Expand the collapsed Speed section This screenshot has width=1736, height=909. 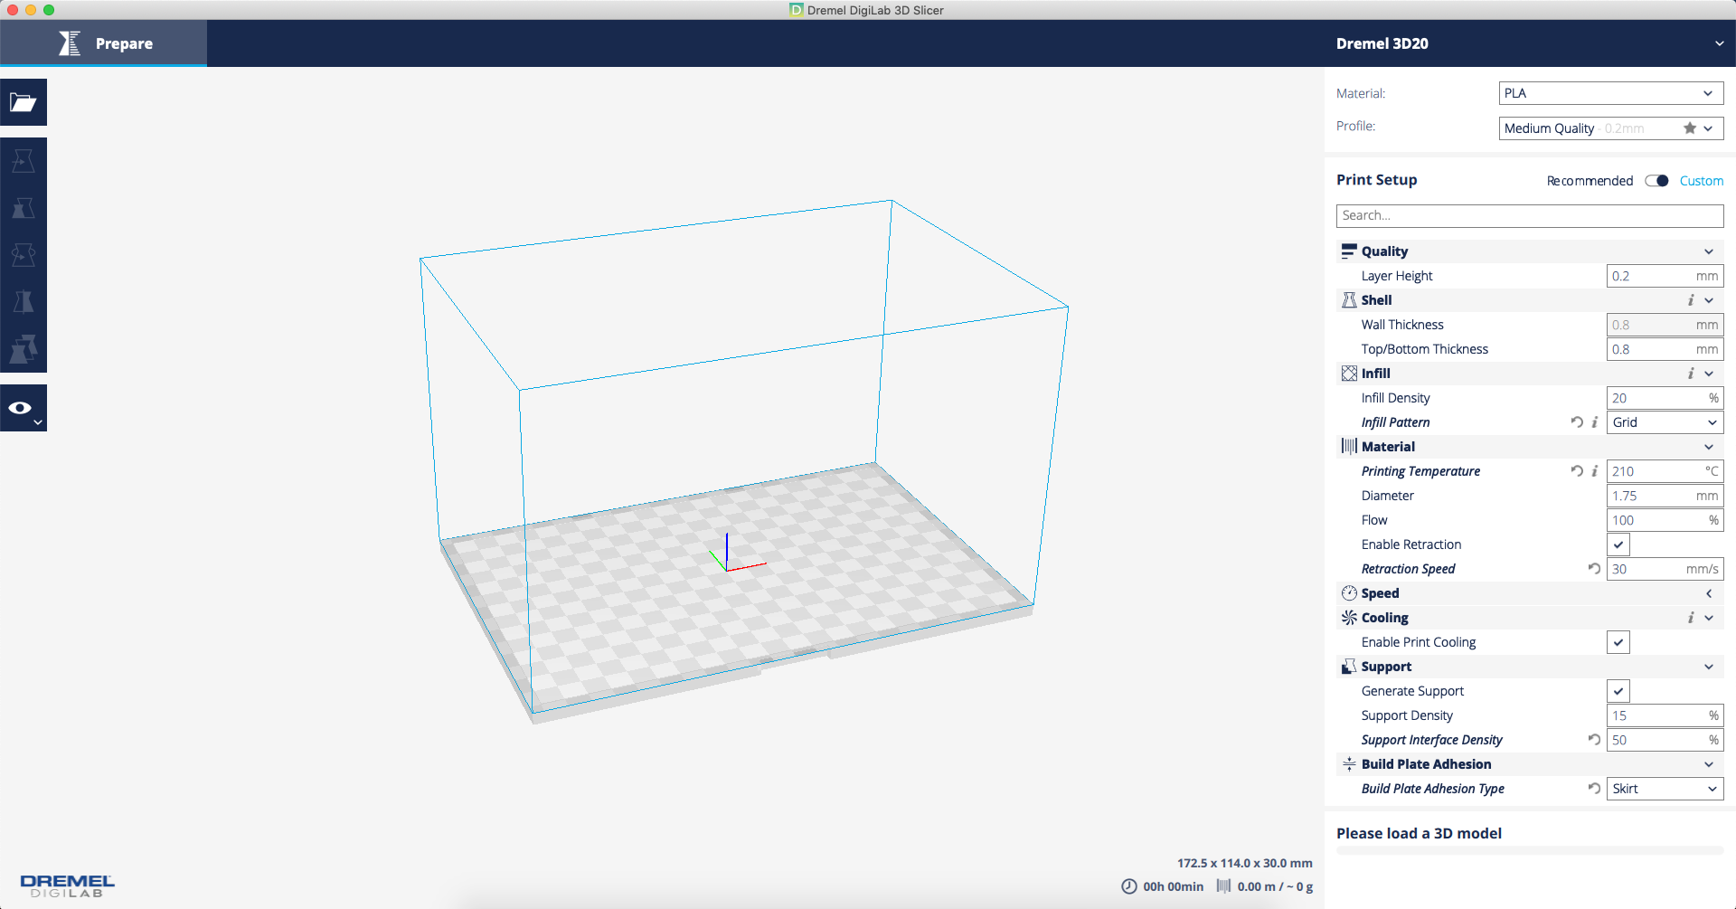pos(1709,593)
